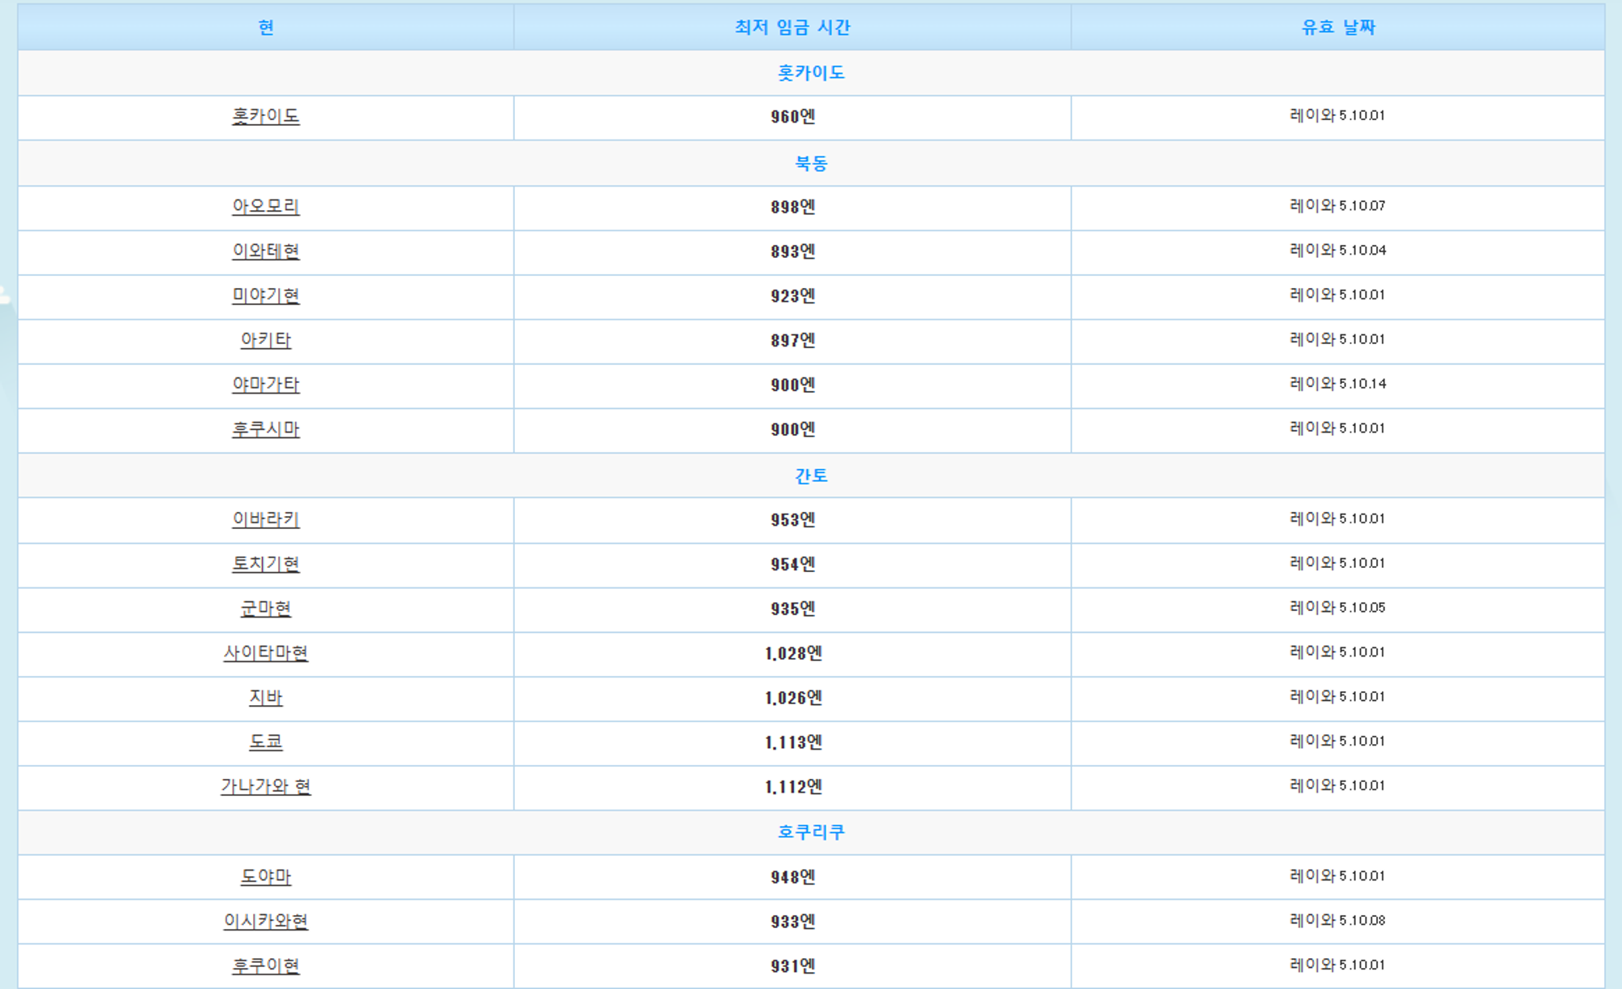Click the effective date in the 사이타마현 row

pos(1337,652)
